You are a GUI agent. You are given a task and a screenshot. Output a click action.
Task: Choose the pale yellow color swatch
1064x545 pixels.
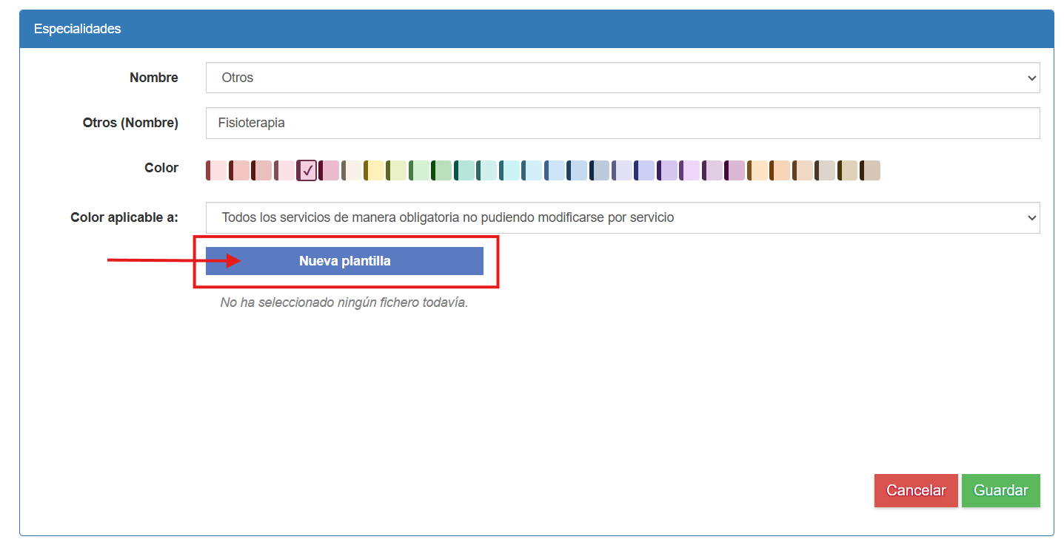(x=374, y=170)
